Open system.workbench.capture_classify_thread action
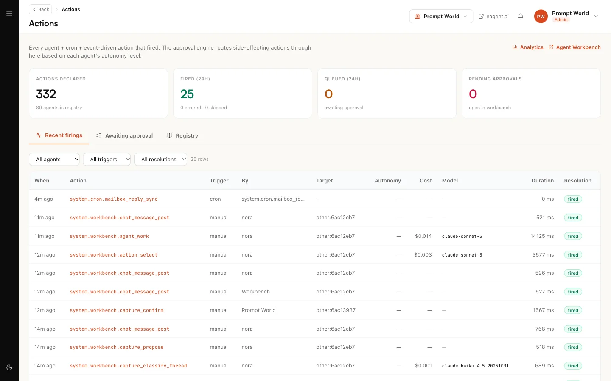The image size is (611, 381). 129,366
